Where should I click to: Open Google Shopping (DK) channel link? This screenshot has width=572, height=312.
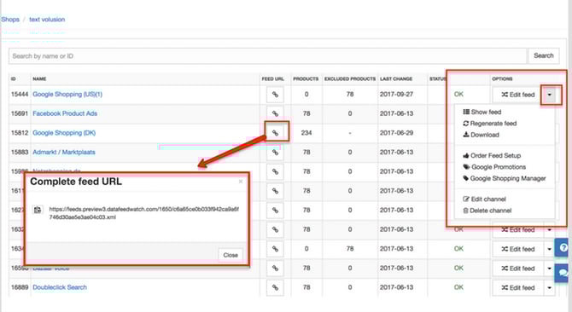64,133
